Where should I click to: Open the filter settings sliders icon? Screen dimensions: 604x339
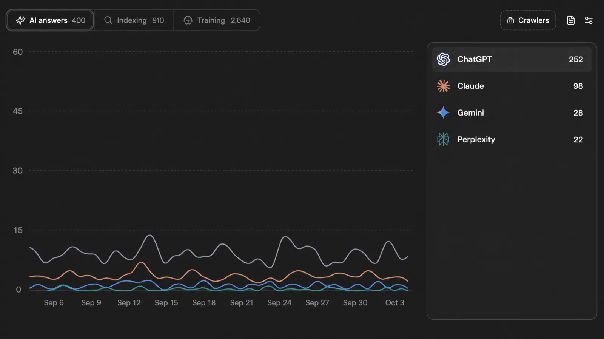[x=589, y=20]
